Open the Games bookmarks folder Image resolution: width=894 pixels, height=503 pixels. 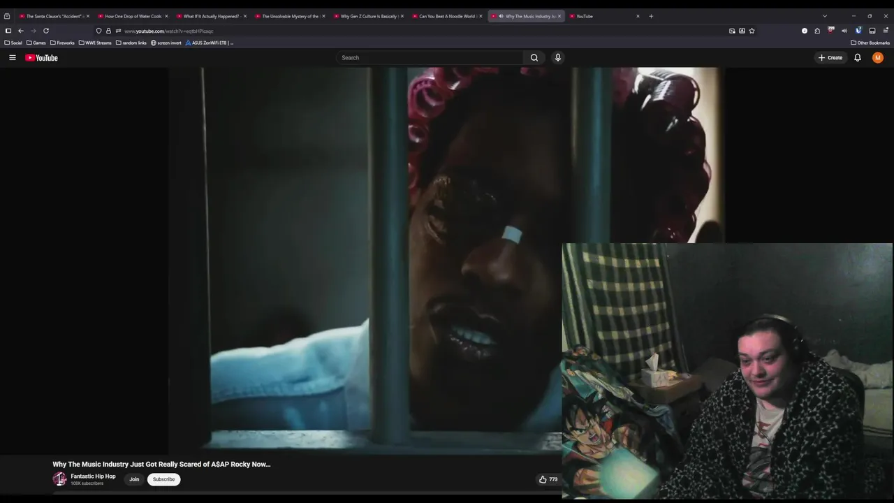pos(36,43)
